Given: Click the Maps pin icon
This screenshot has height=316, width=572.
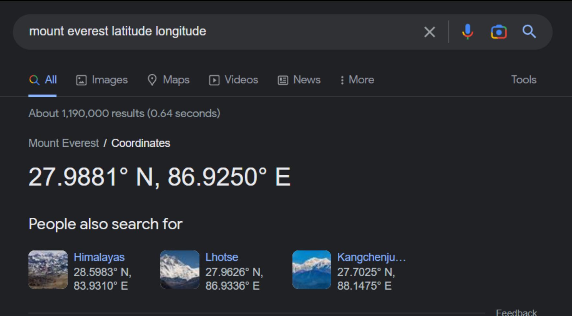Looking at the screenshot, I should (x=152, y=80).
